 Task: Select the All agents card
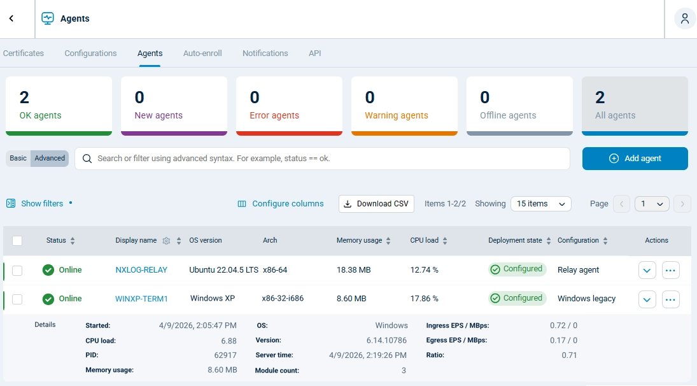pyautogui.click(x=635, y=106)
